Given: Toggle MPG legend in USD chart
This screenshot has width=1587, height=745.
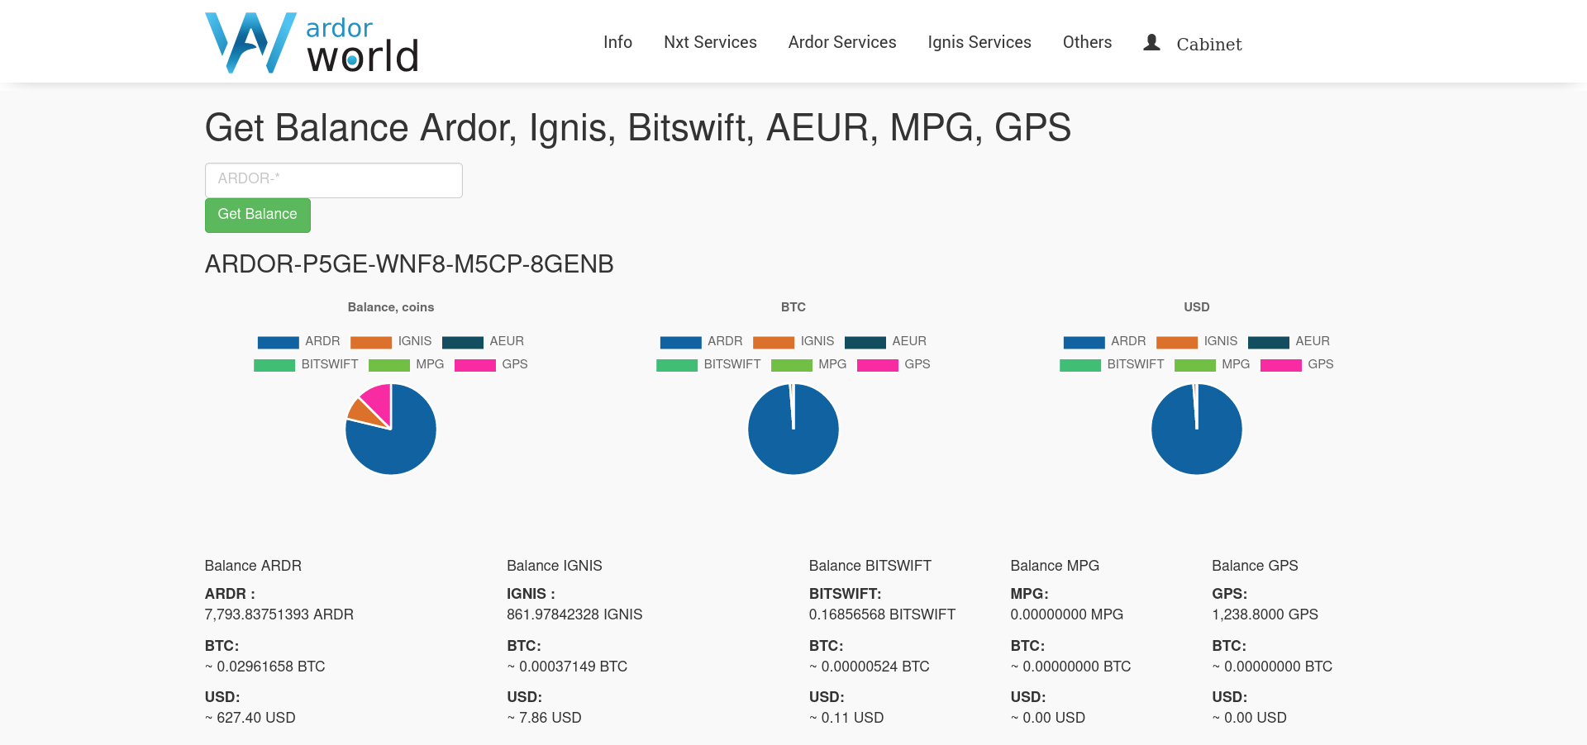Looking at the screenshot, I should click(x=1212, y=364).
